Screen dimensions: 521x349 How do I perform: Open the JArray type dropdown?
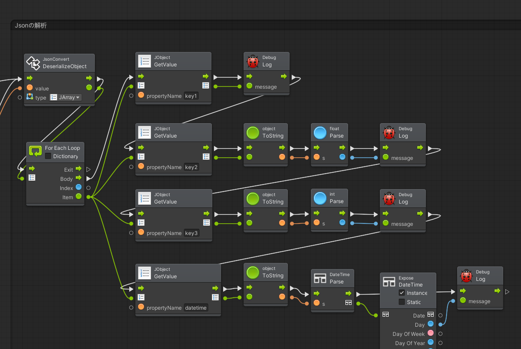pos(65,97)
